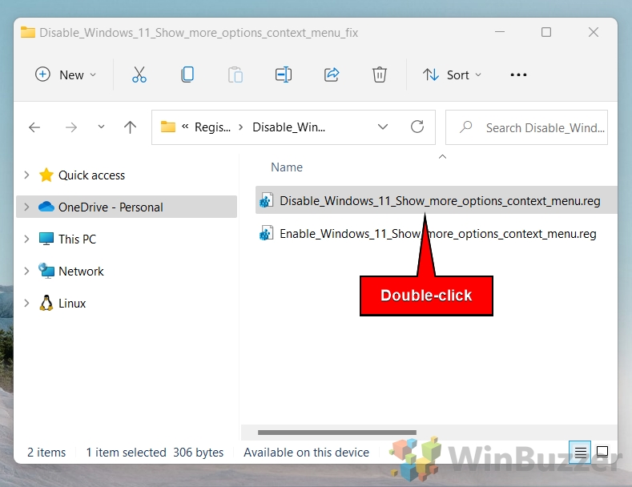Click the Network icon in sidebar
Image resolution: width=632 pixels, height=487 pixels.
click(x=46, y=271)
